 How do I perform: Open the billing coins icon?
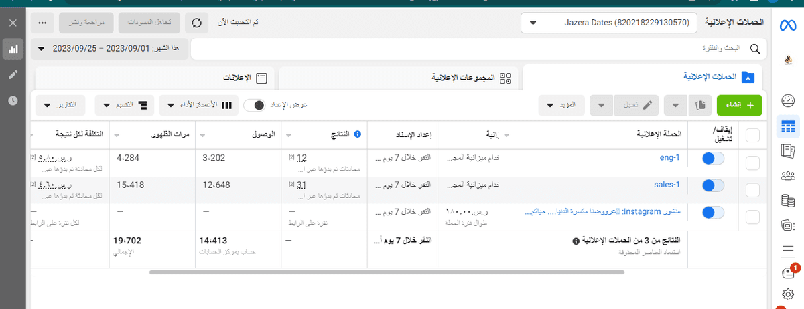pyautogui.click(x=787, y=200)
